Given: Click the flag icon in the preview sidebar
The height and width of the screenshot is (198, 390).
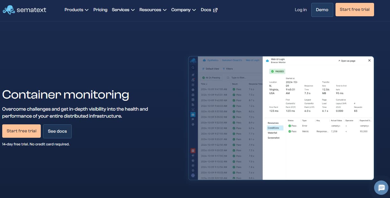Looking at the screenshot, I should 193,120.
